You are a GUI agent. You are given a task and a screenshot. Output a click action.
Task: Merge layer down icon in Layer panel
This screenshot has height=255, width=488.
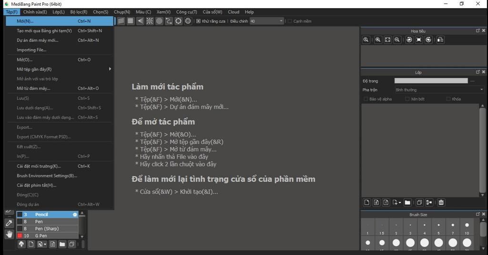coord(429,203)
